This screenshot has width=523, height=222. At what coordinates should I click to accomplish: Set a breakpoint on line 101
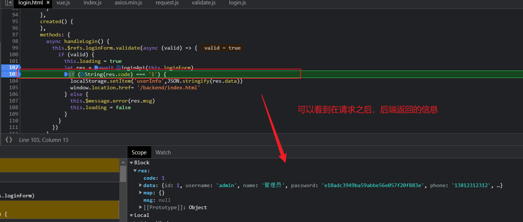[13, 61]
